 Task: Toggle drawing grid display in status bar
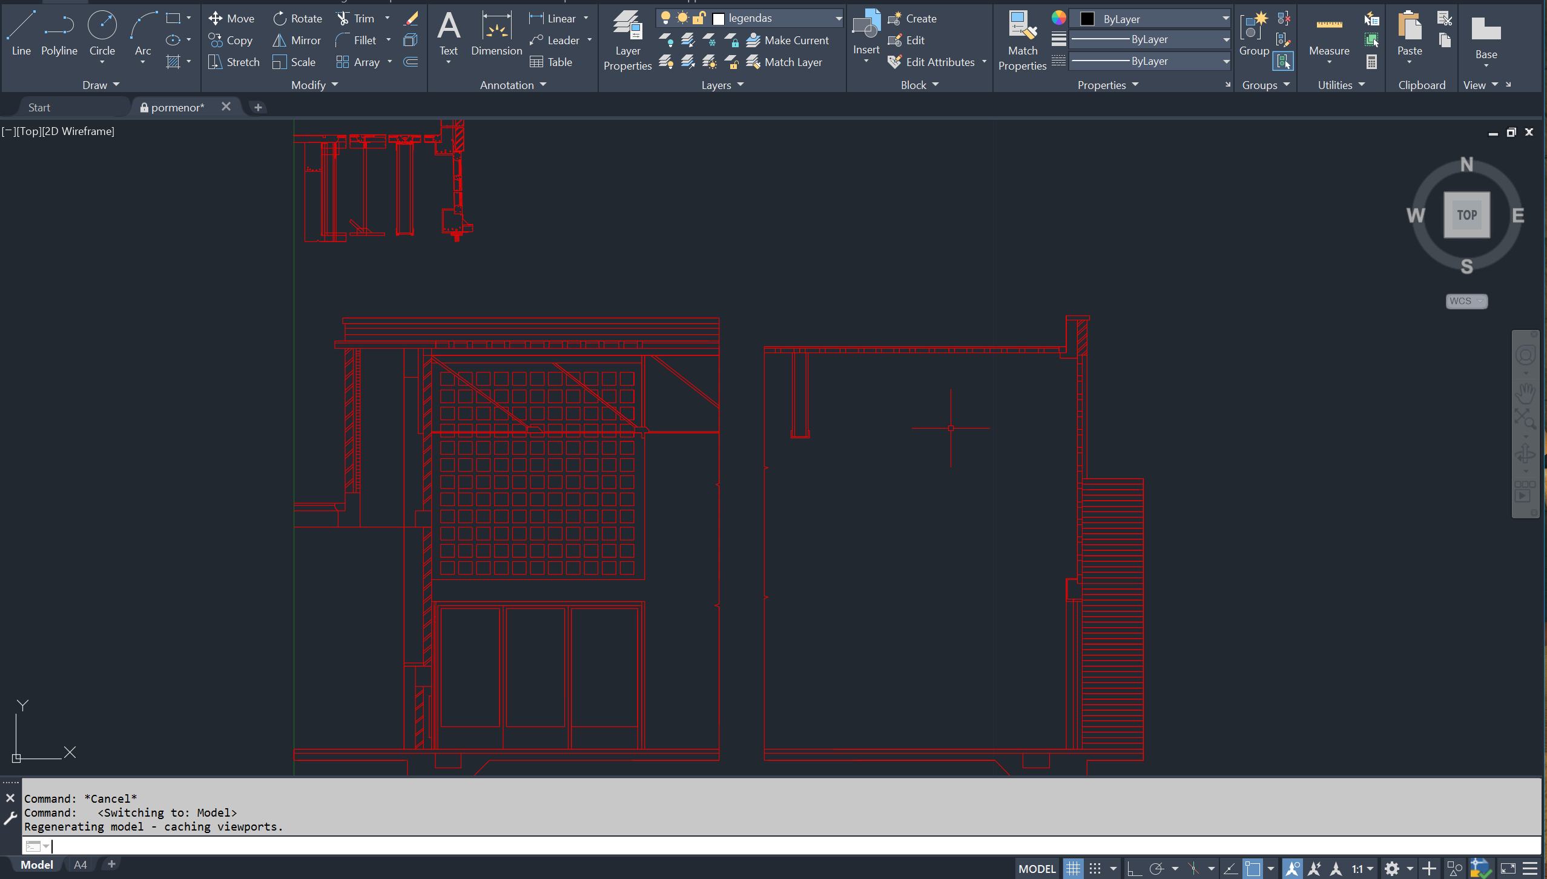click(1073, 869)
